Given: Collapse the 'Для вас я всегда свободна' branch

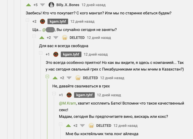Looking at the screenshot, I should (x=34, y=36).
